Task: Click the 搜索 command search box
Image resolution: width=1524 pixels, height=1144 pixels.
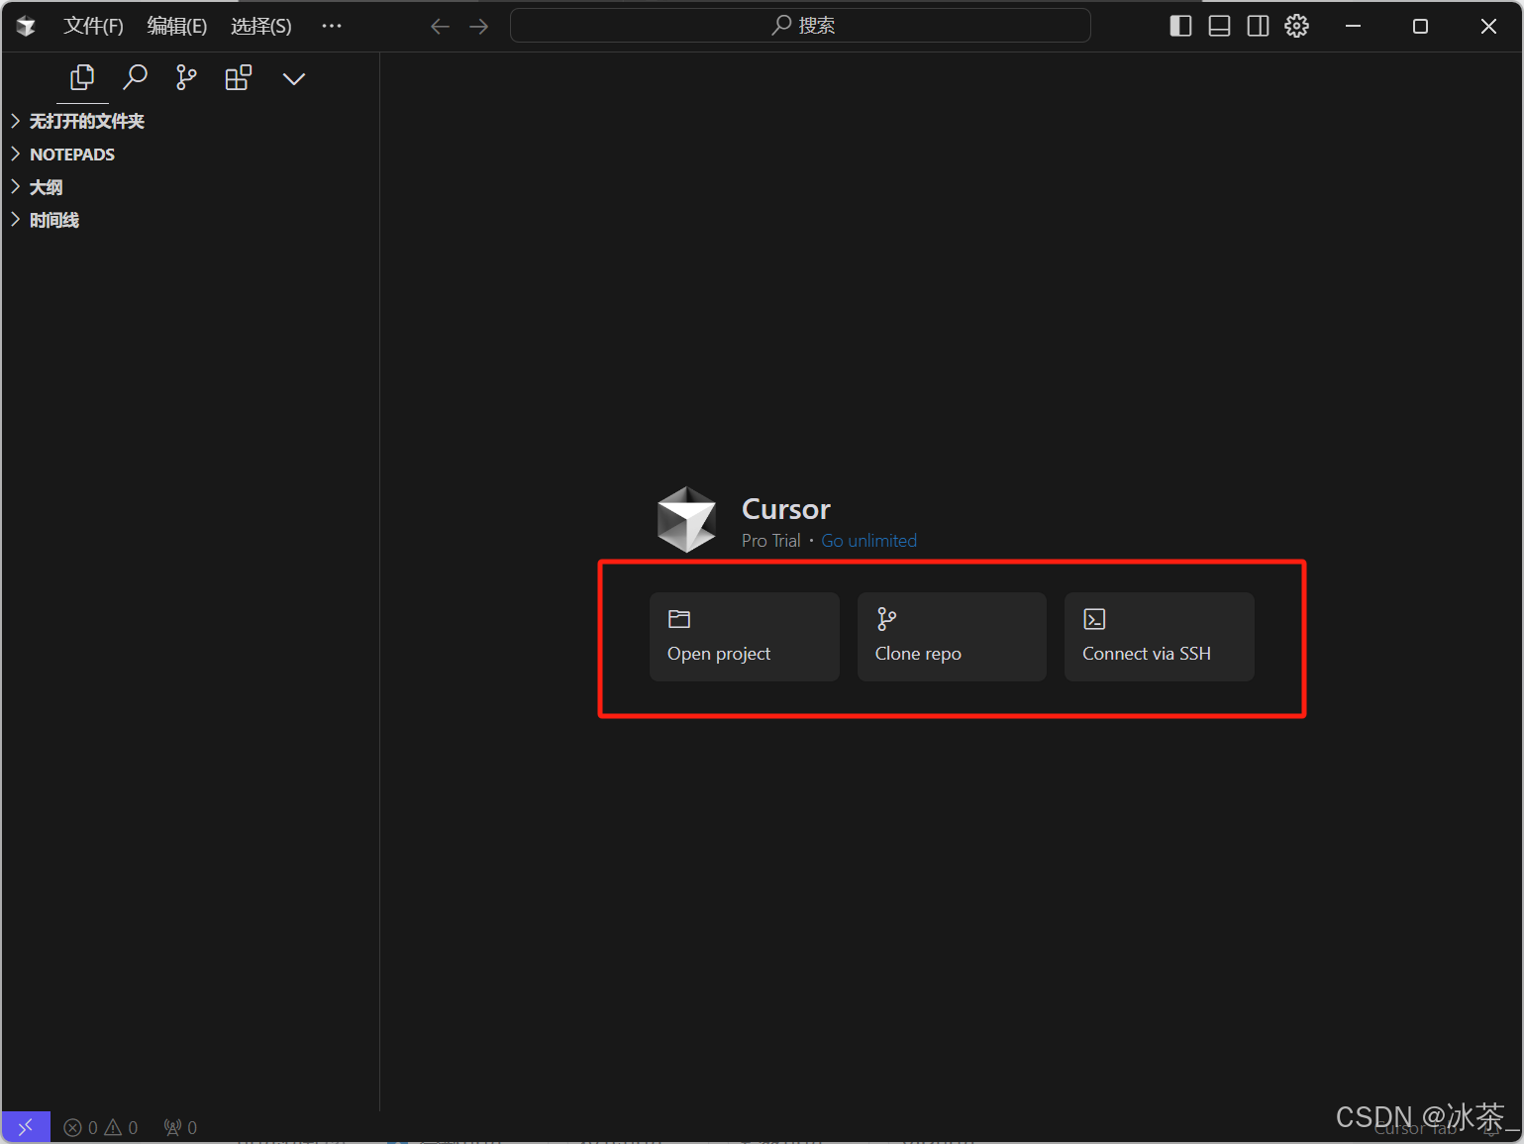Action: coord(800,26)
